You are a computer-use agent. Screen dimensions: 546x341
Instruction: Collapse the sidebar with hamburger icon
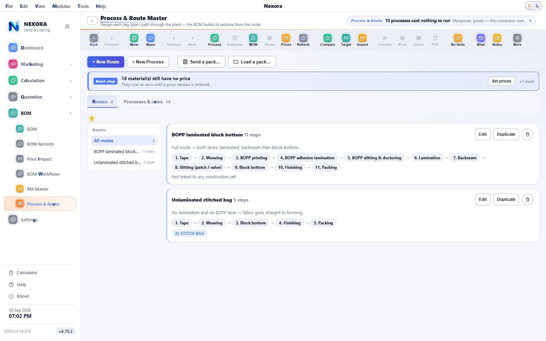(x=68, y=27)
